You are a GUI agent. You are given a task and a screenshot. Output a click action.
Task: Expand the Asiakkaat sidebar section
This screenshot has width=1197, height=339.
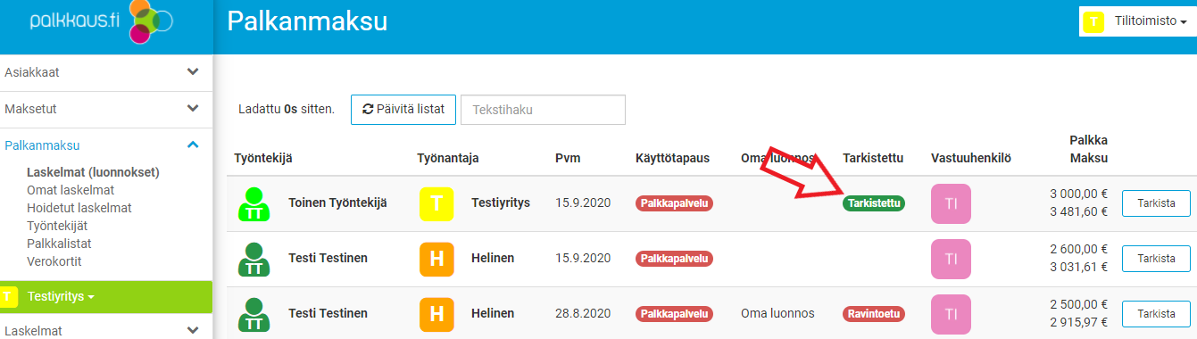click(105, 72)
